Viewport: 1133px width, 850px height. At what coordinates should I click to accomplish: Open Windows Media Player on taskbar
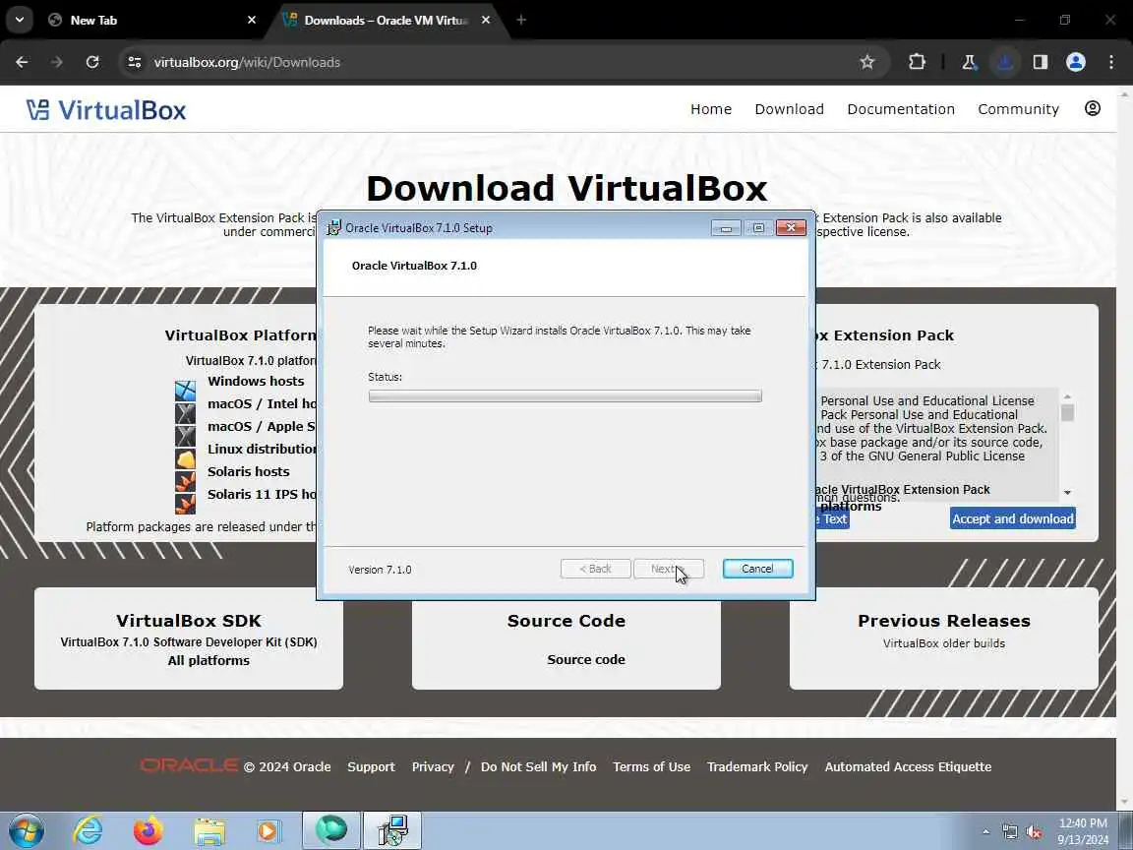[x=268, y=831]
